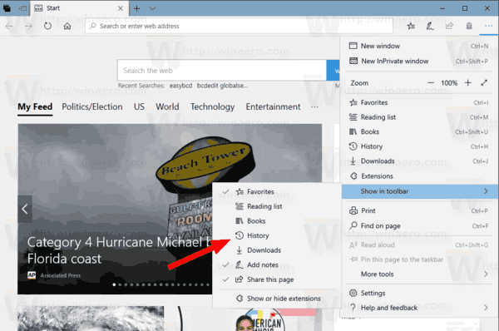Enter full screen from Zoom row

tap(484, 83)
